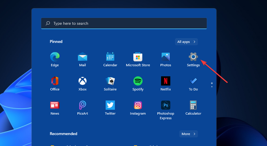
Task: Open the Settings gear icon
Action: point(193,57)
